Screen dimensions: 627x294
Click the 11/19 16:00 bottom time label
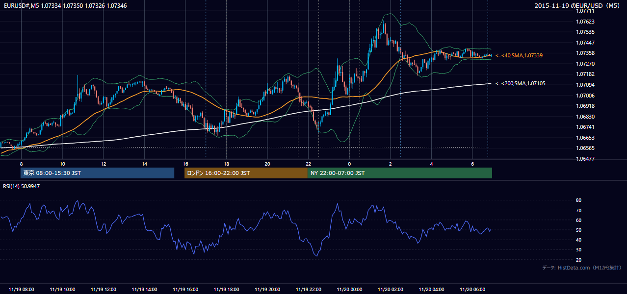click(x=185, y=290)
